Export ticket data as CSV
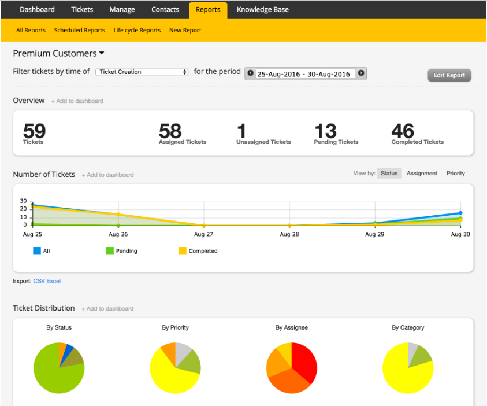487x406 pixels. tap(39, 281)
